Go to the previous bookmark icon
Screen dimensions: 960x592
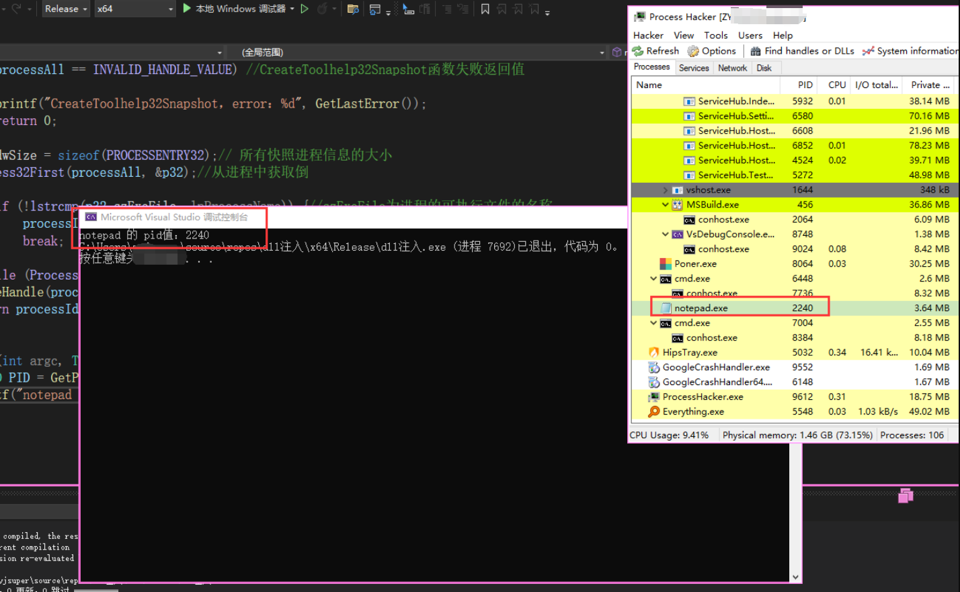(x=502, y=9)
